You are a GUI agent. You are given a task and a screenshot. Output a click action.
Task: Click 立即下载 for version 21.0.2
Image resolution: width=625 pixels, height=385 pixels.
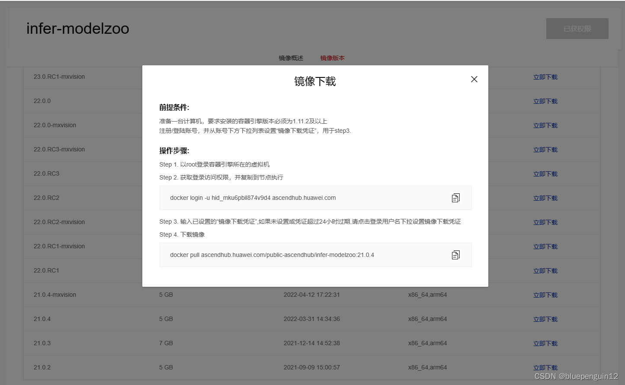545,368
